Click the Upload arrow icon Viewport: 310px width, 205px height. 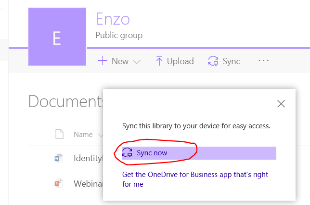coord(159,61)
